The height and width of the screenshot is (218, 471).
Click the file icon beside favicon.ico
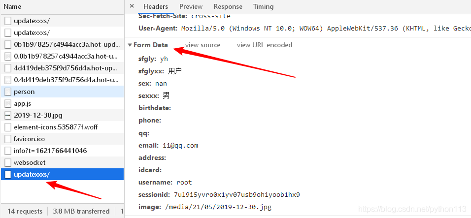(8, 139)
